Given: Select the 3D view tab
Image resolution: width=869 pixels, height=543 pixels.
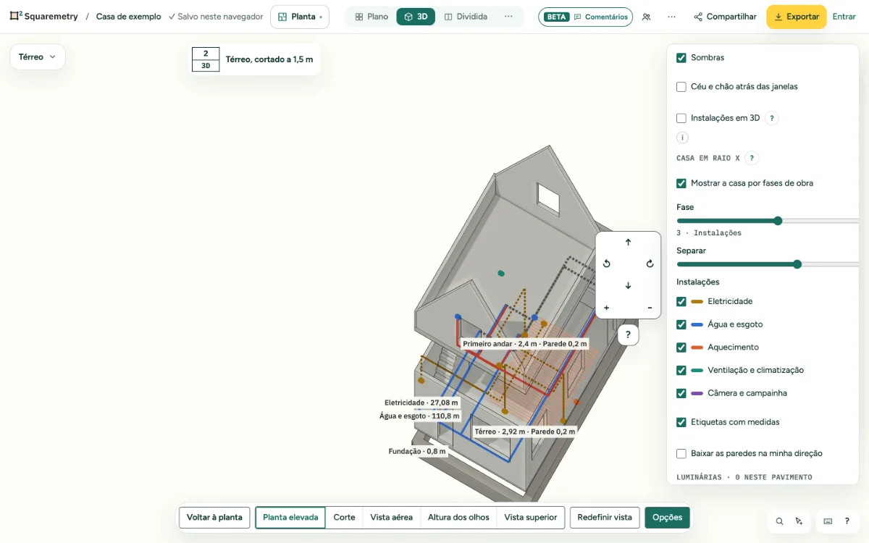Looking at the screenshot, I should [416, 17].
